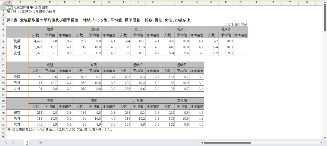This screenshot has height=146, width=327.
Task: Click the horizontal scrollbar thumb
Action: (x=227, y=142)
